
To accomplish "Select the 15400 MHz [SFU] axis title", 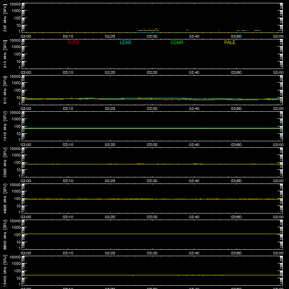I will tap(5, 271).
